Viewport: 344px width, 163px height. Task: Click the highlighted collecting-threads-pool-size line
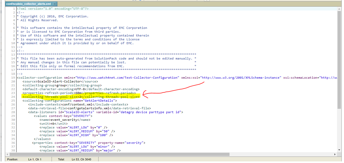[81, 97]
